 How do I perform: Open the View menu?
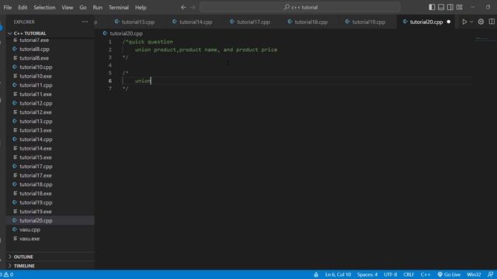pyautogui.click(x=68, y=7)
